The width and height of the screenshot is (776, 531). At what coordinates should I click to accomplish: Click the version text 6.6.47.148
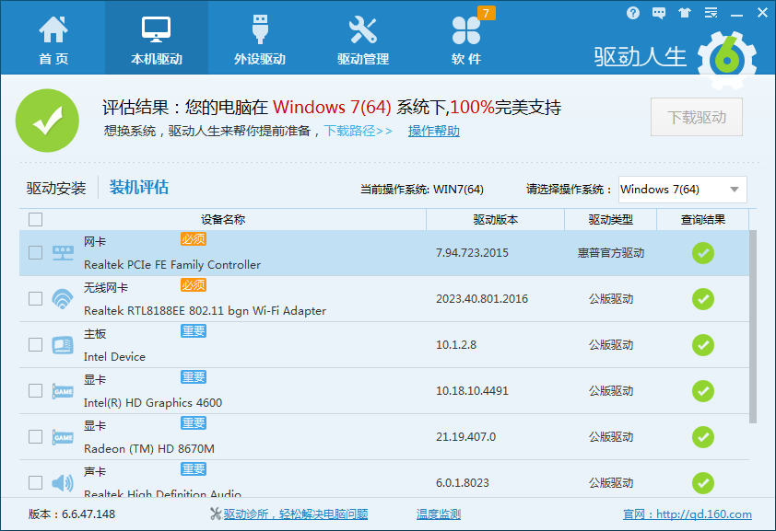[88, 514]
